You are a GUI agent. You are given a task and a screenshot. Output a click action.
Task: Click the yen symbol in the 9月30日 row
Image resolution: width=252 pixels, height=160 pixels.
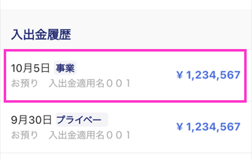[x=180, y=127]
